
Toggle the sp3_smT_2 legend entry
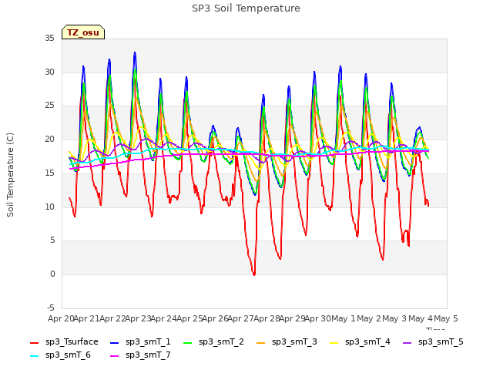click(x=213, y=341)
